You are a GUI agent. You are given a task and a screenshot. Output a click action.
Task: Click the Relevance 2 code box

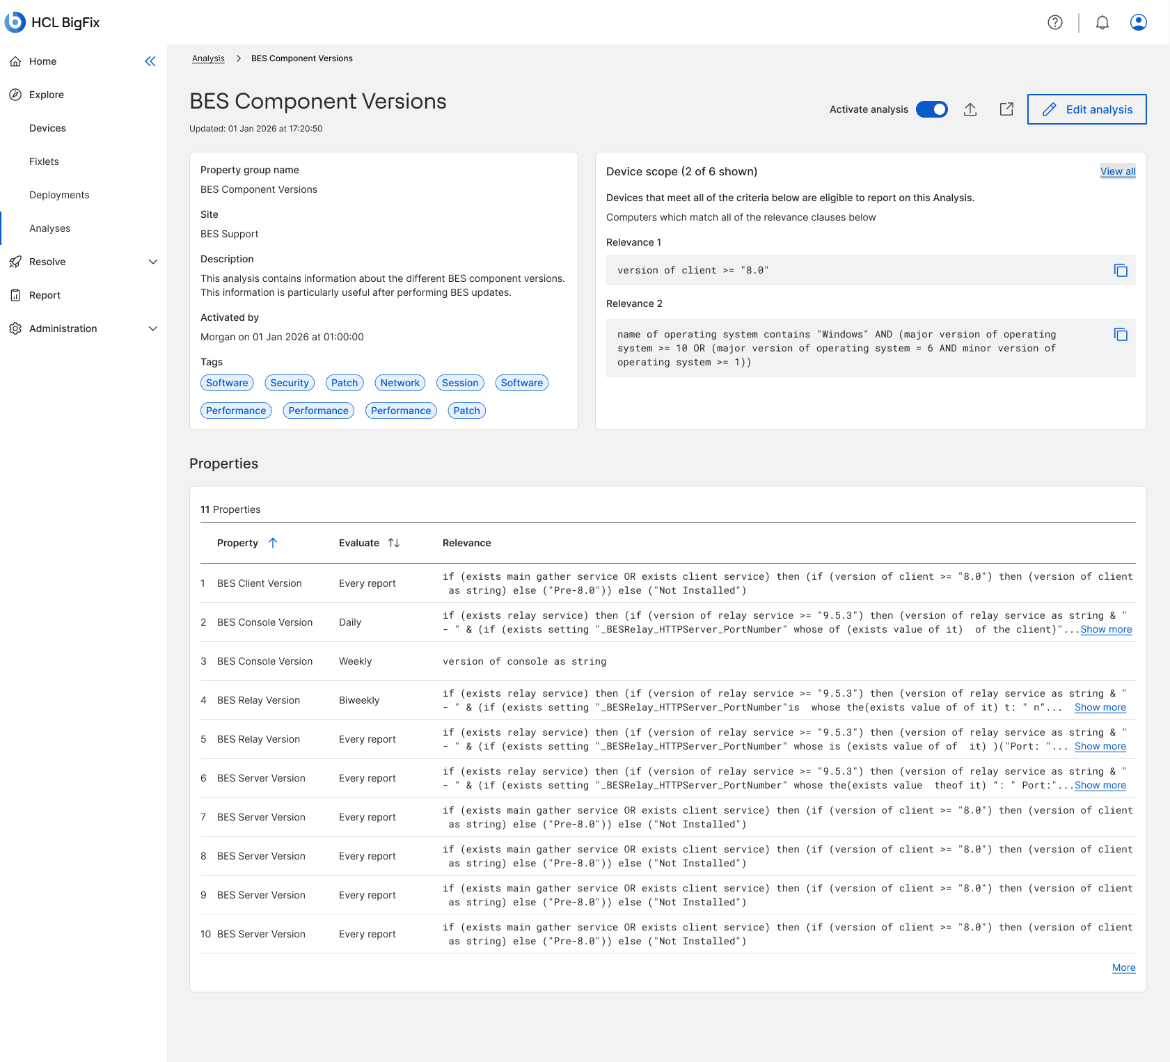pyautogui.click(x=871, y=348)
